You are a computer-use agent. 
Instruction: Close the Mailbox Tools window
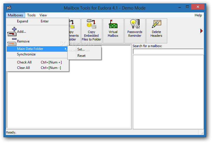click(198, 7)
